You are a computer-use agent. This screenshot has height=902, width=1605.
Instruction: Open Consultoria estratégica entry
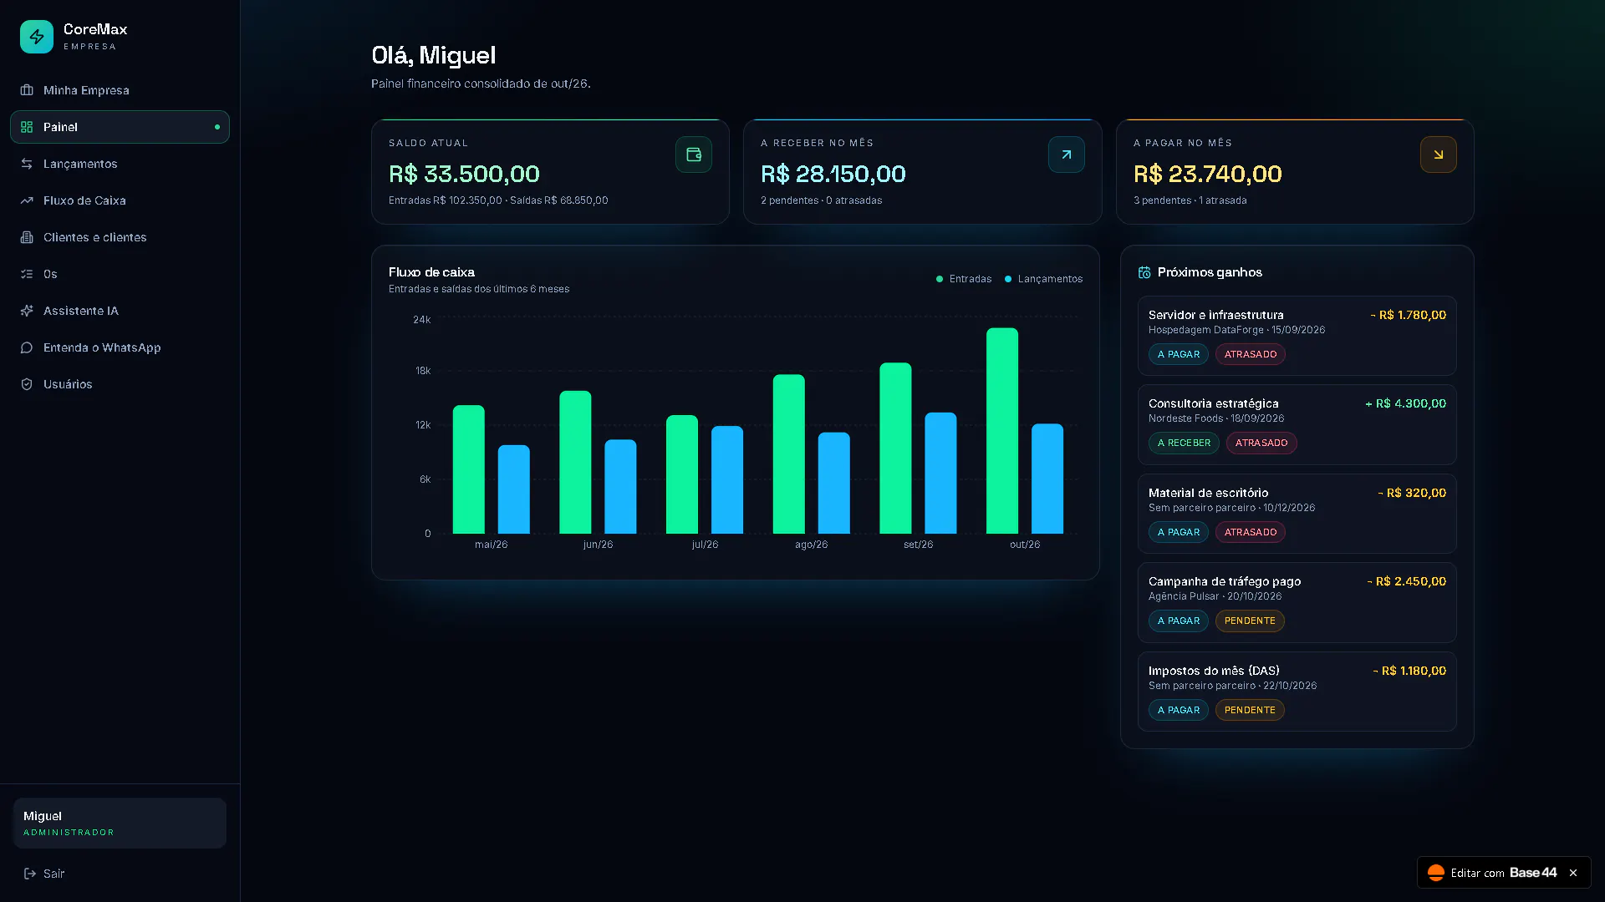1297,424
